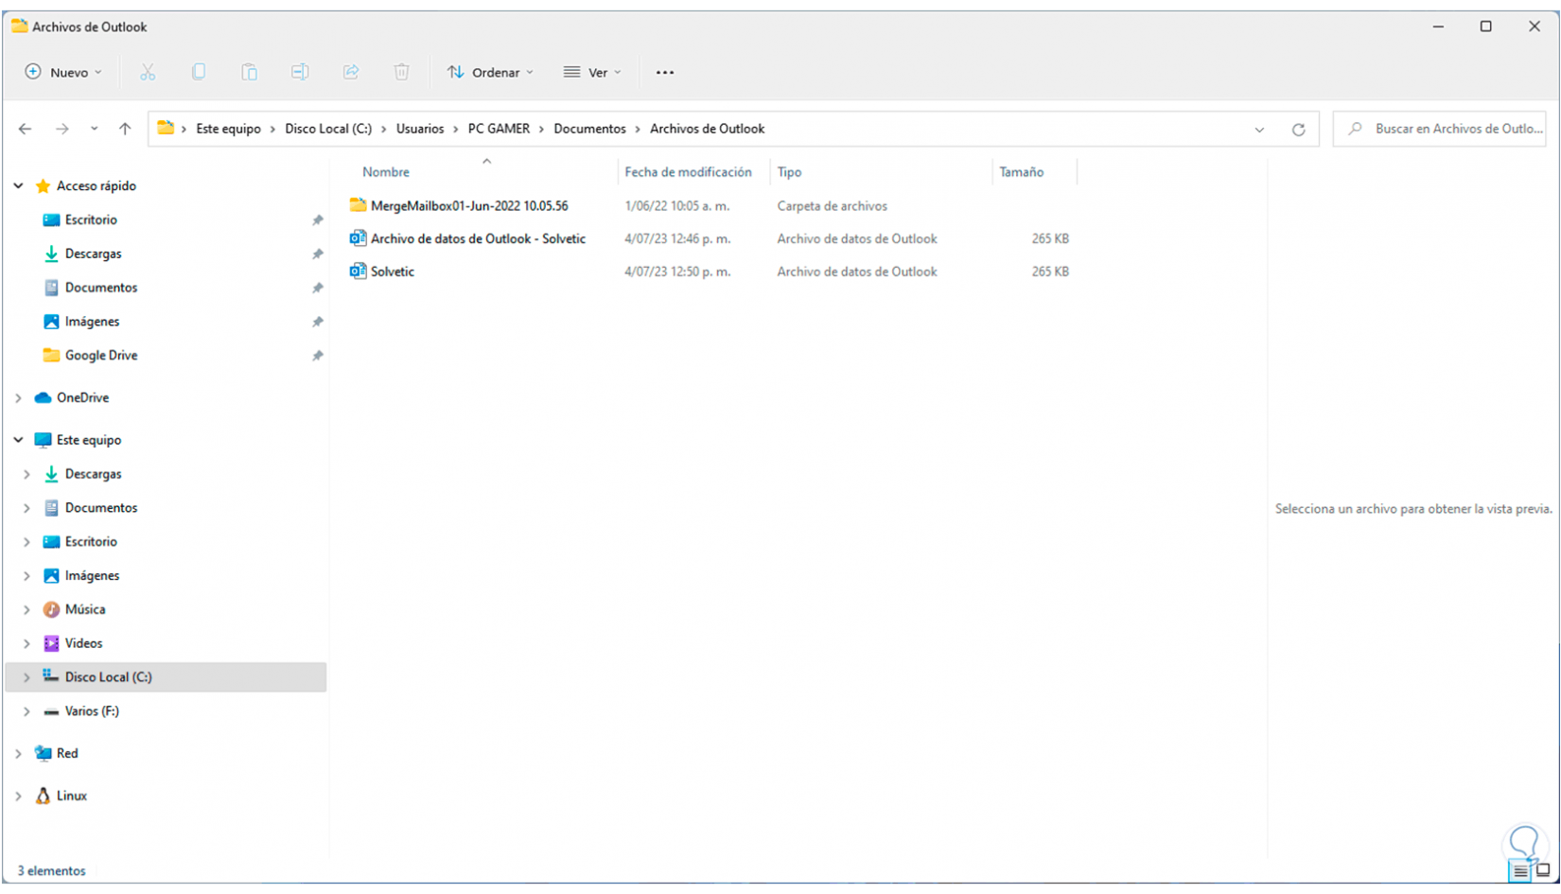Click the pin icon beside quick access Descargas

(318, 254)
